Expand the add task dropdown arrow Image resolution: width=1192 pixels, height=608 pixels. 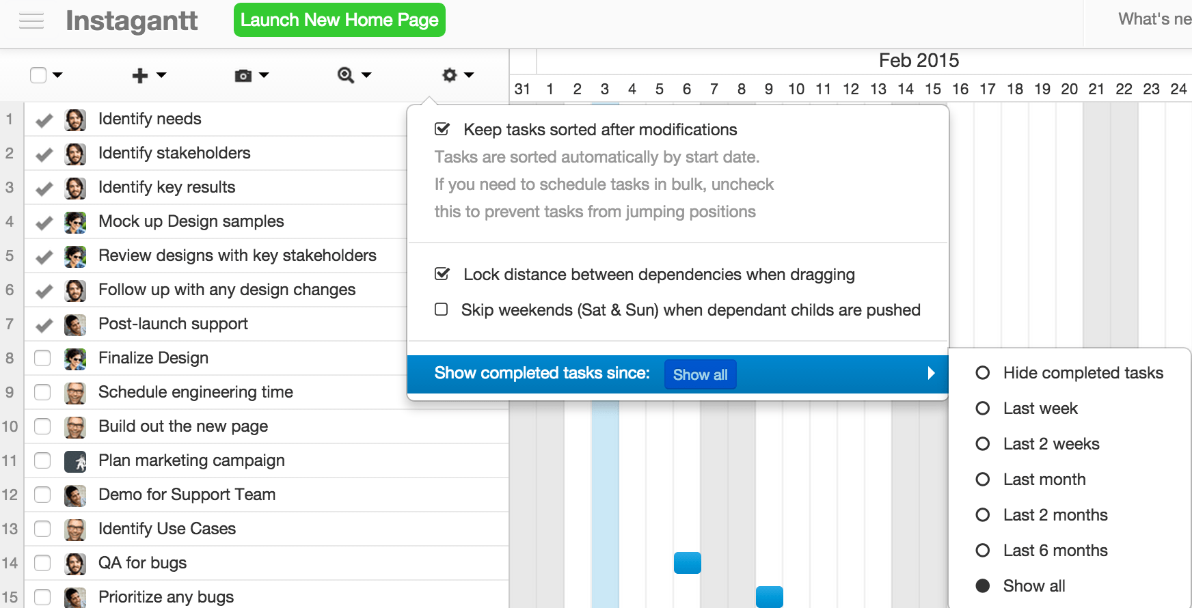tap(161, 75)
